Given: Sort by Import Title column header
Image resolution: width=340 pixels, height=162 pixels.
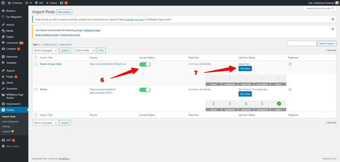Looking at the screenshot, I should pos(46,58).
